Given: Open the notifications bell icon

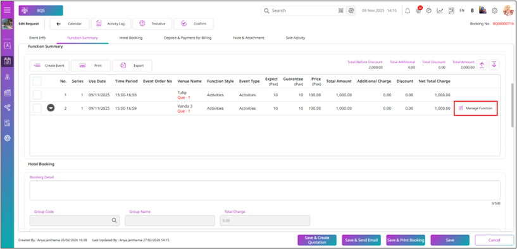Looking at the screenshot, I should click(408, 11).
